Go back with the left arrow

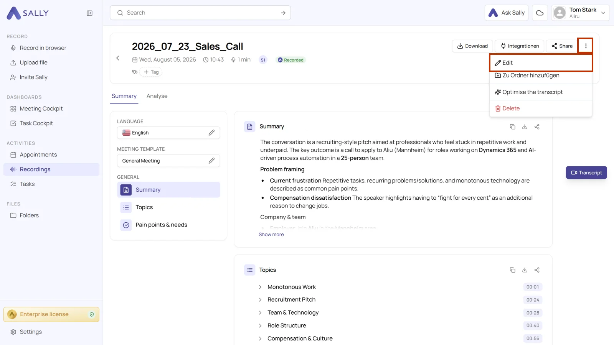click(x=118, y=58)
